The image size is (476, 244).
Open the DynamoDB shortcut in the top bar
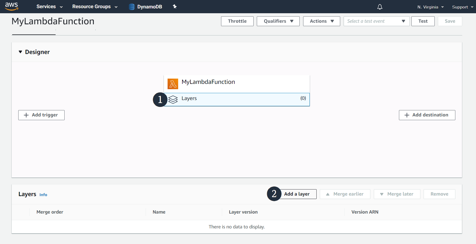click(x=146, y=7)
